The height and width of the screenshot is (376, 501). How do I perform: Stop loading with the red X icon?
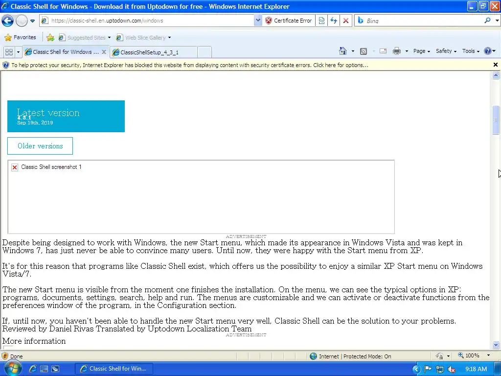click(346, 21)
